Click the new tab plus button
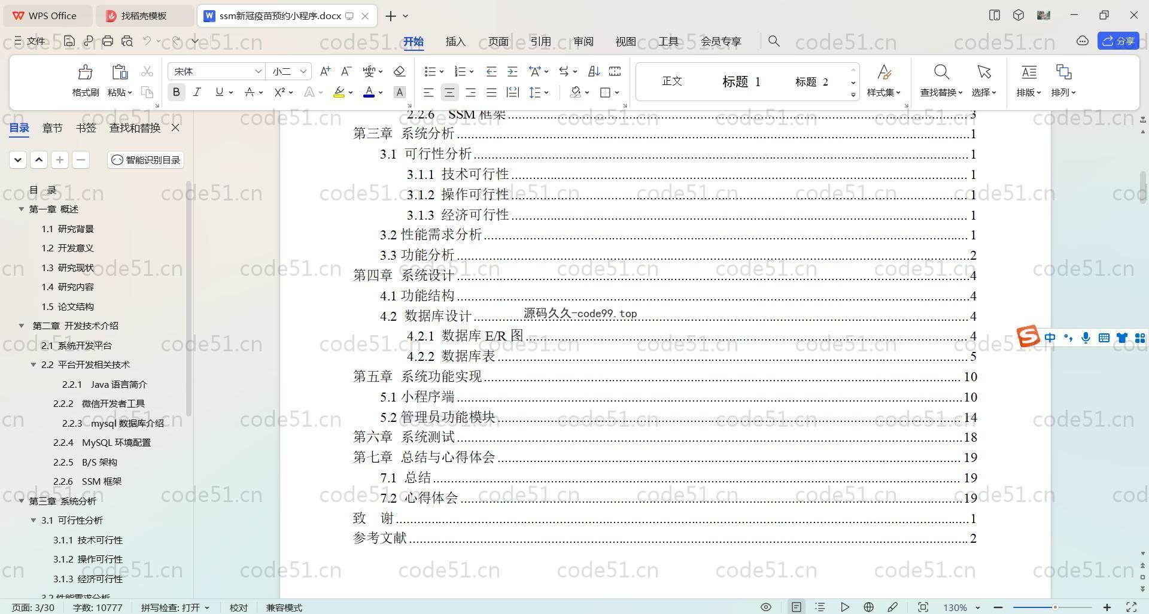Screen dimensions: 1149x614 point(390,16)
